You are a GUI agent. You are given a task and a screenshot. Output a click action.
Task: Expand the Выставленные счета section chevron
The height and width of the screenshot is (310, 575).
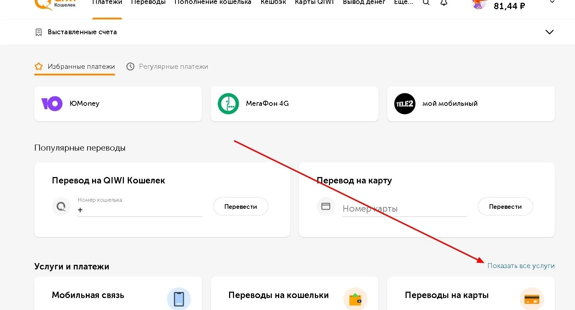coord(550,32)
